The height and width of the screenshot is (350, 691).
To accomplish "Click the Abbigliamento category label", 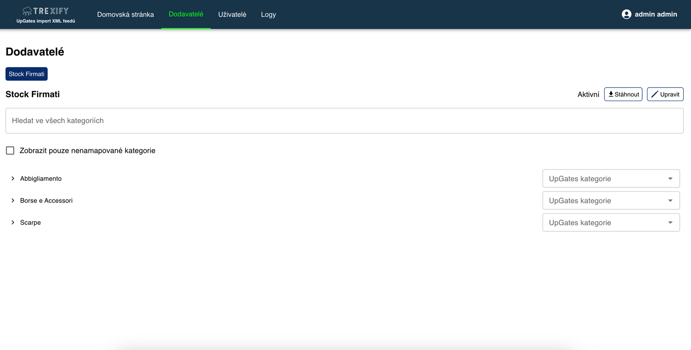I will [x=41, y=179].
